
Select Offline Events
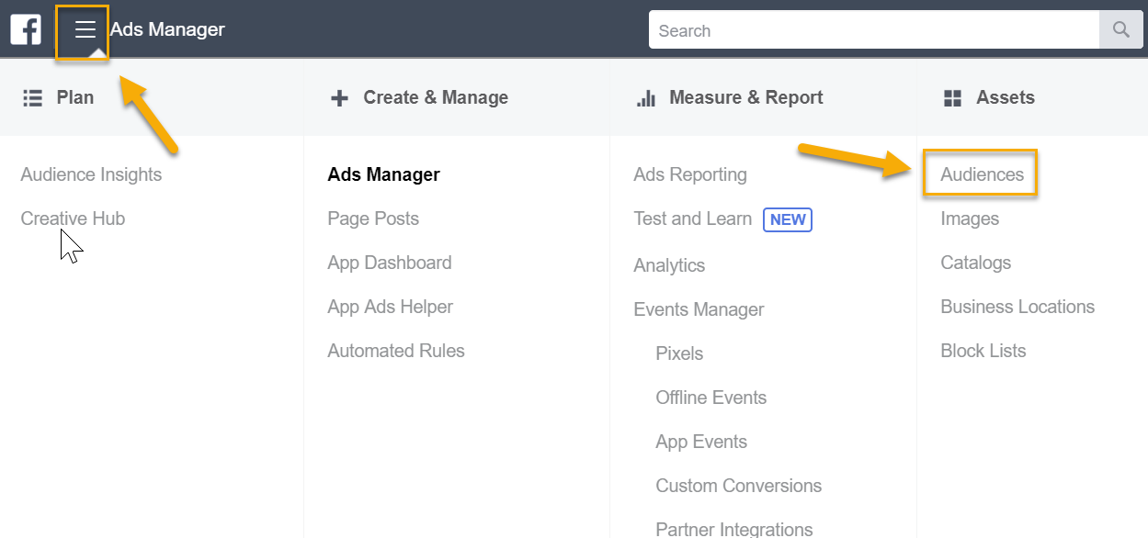pyautogui.click(x=710, y=398)
